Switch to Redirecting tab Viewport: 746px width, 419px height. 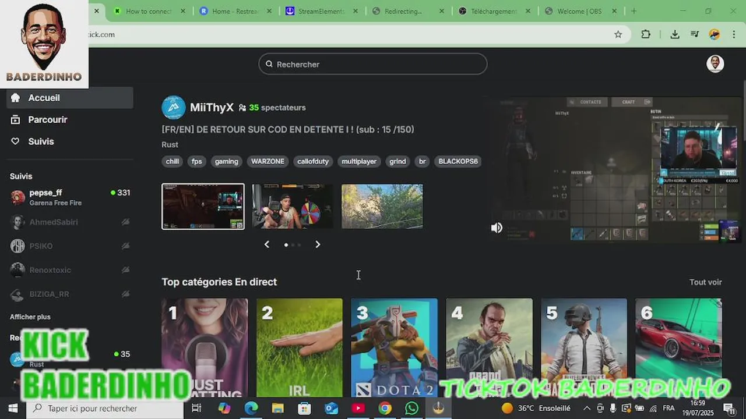pos(408,11)
